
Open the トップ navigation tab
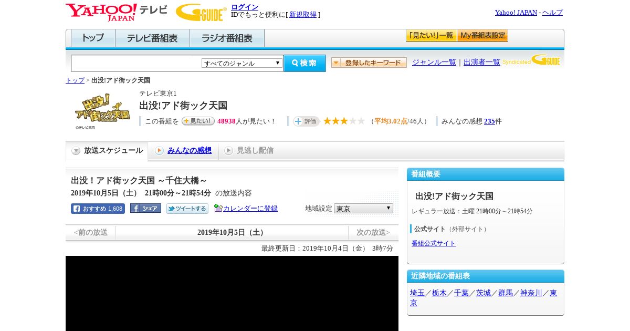tap(93, 38)
